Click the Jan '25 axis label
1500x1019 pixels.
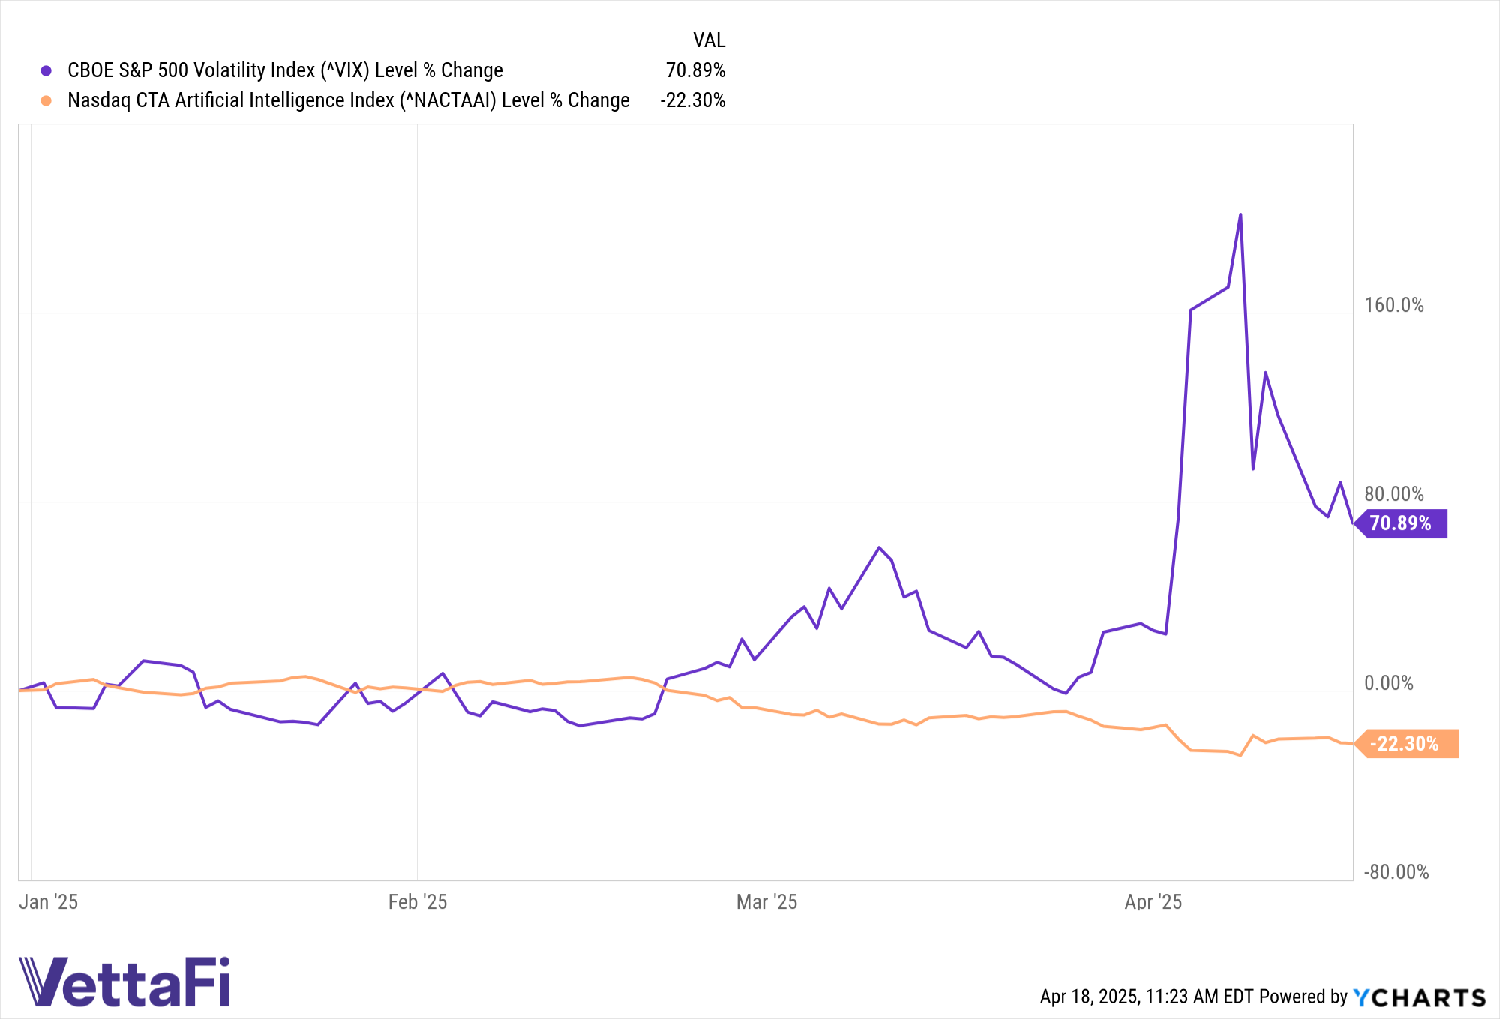[x=49, y=901]
